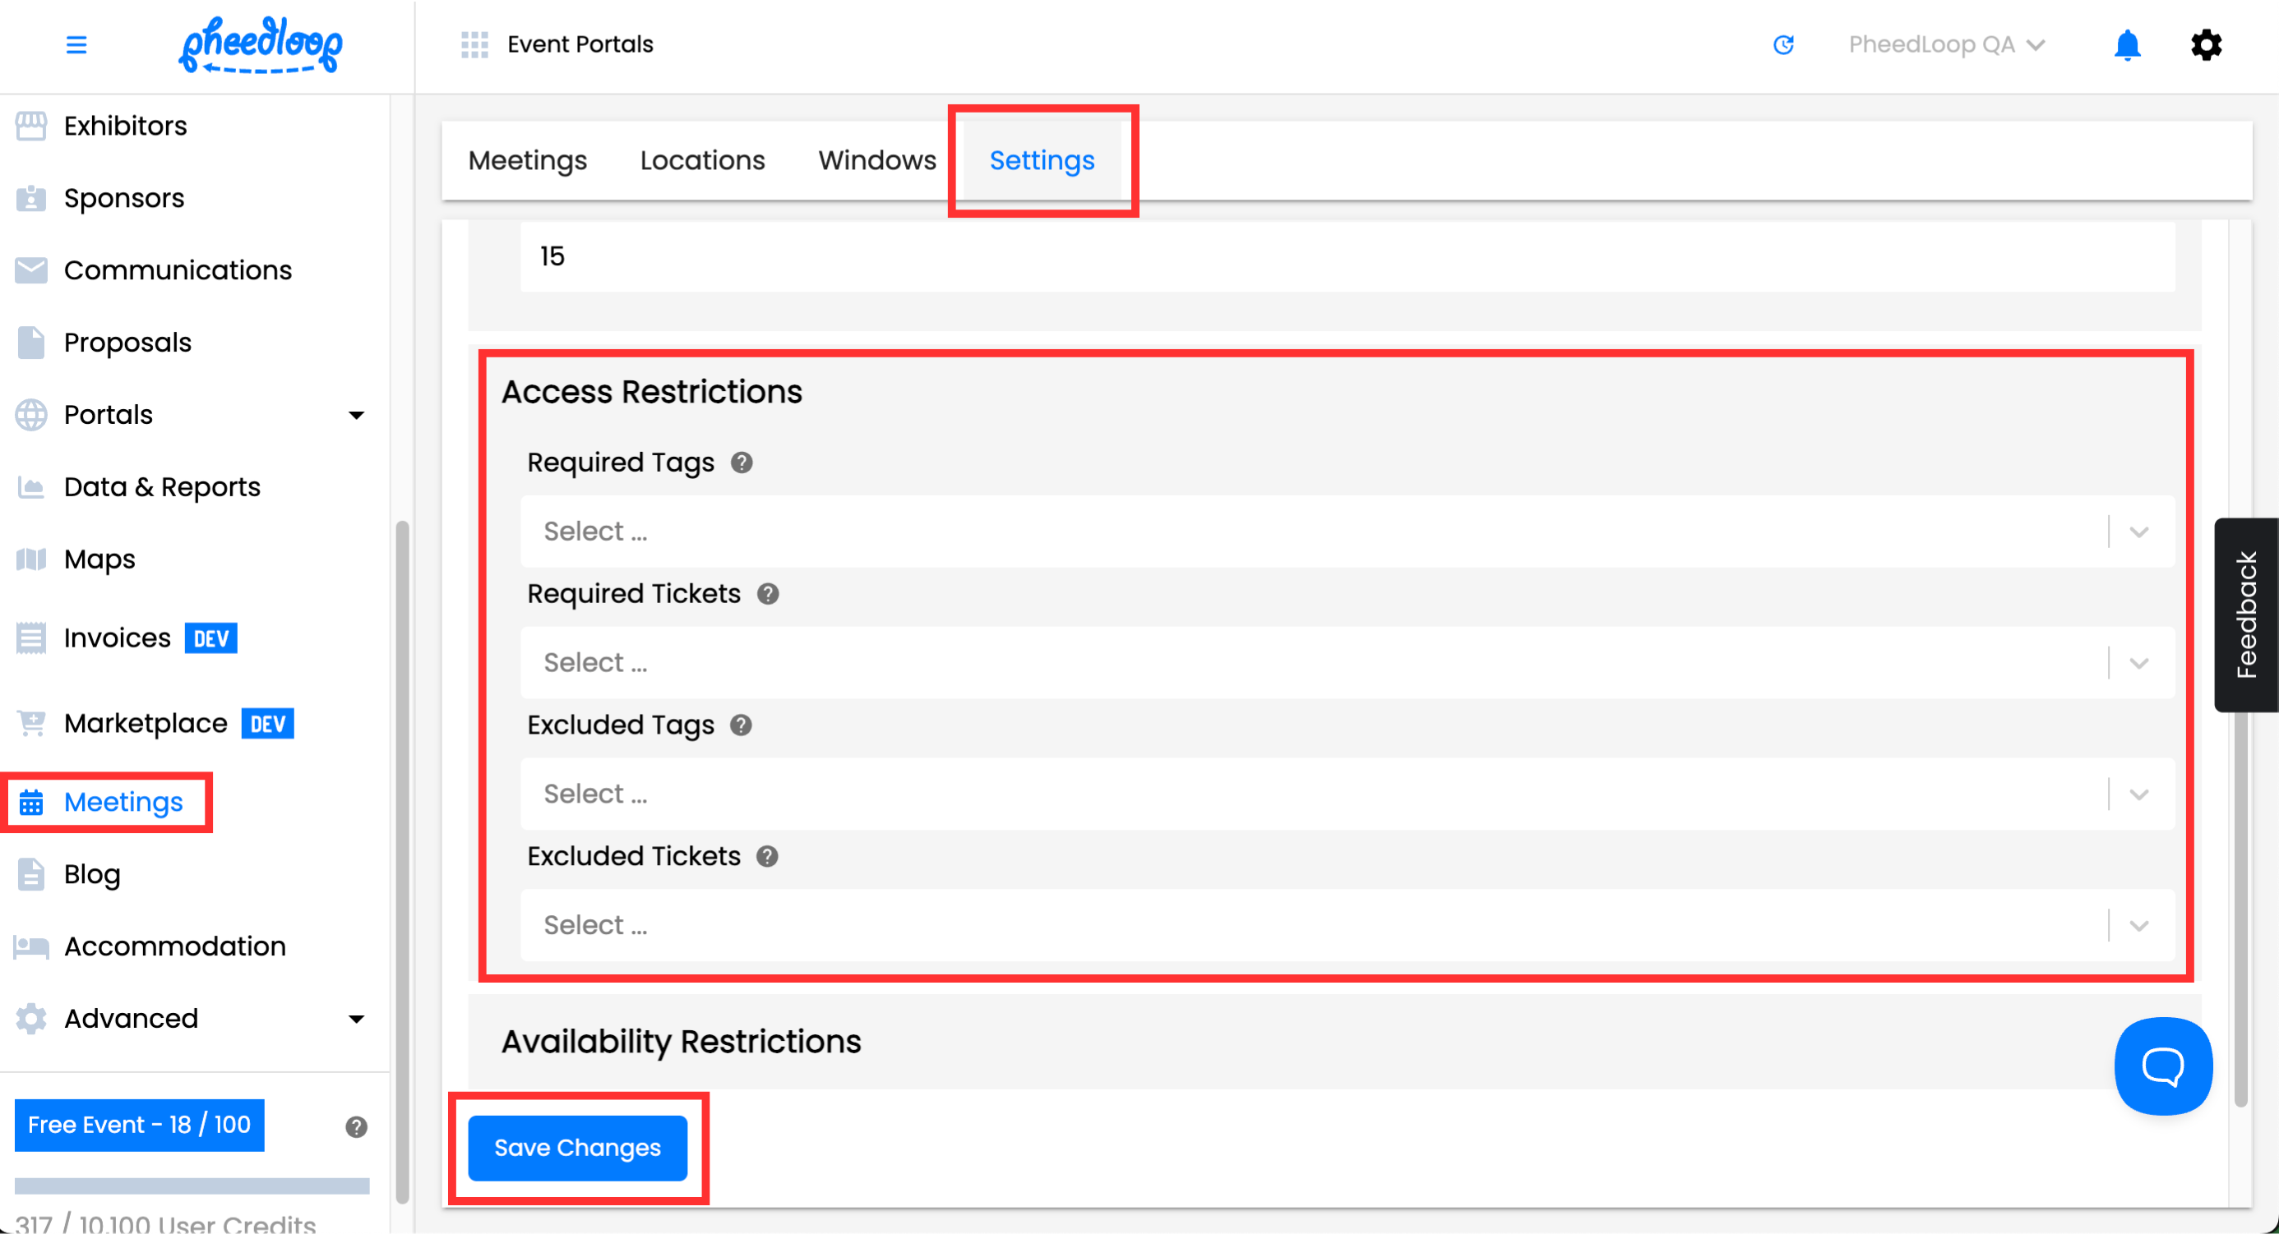2279x1234 pixels.
Task: Open the Feedback side tab
Action: [x=2245, y=615]
